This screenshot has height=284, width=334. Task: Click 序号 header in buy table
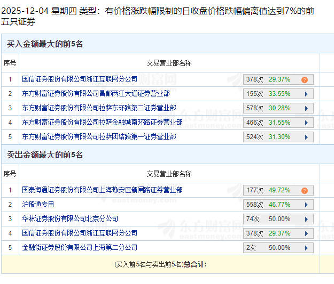pos(10,63)
